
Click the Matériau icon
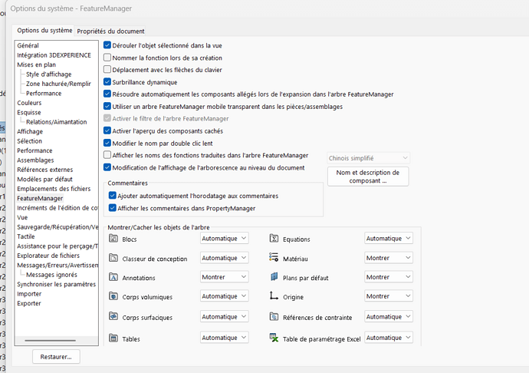(x=274, y=257)
